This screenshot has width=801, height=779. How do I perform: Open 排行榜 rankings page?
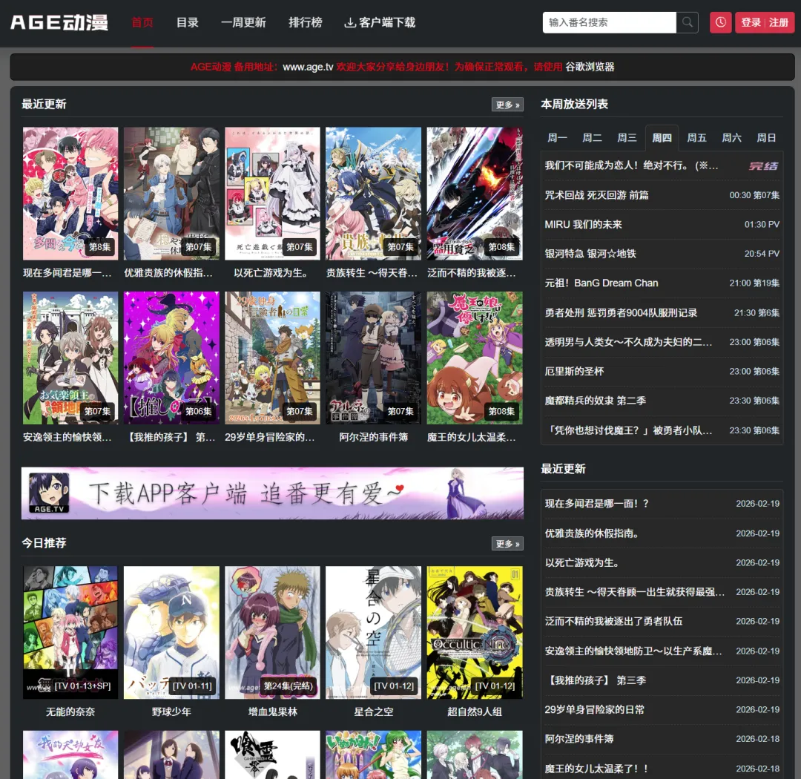pyautogui.click(x=305, y=22)
